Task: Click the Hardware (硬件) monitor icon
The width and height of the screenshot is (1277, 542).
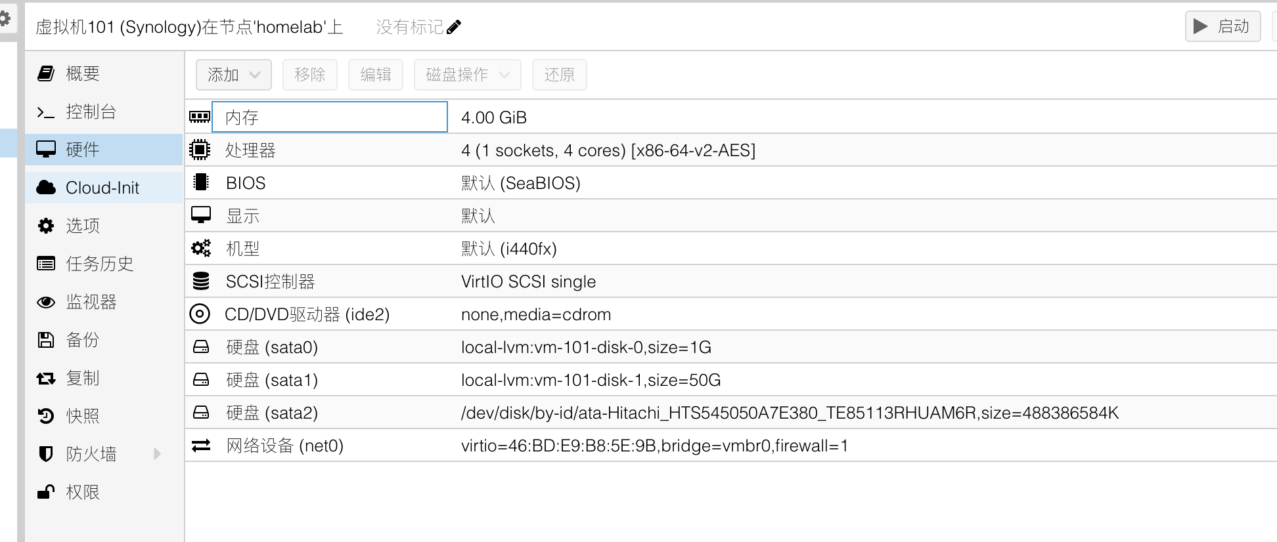Action: click(46, 150)
